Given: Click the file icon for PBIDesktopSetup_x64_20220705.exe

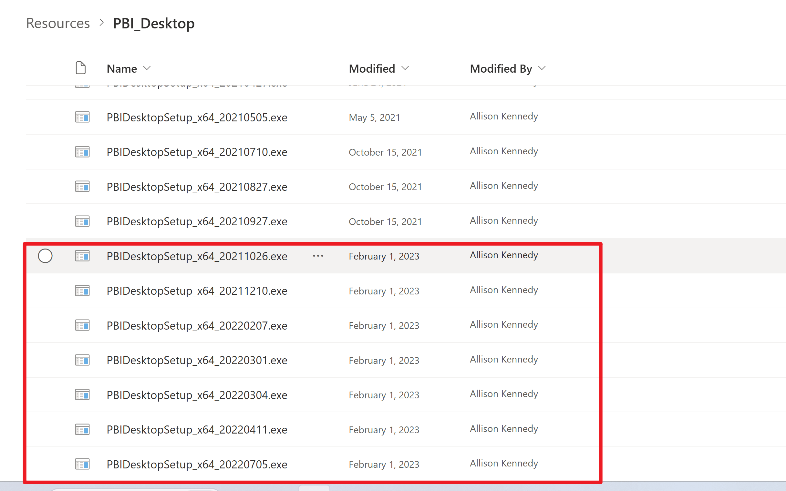Looking at the screenshot, I should tap(82, 464).
